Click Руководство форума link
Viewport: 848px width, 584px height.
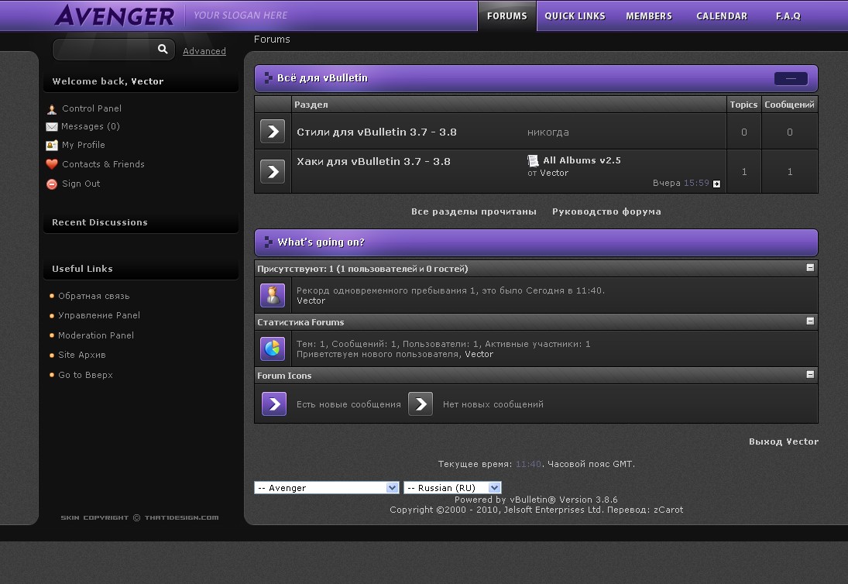pos(606,211)
